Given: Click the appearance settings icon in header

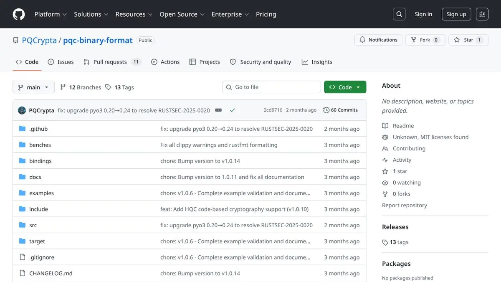Looking at the screenshot, I should pyautogui.click(x=482, y=14).
